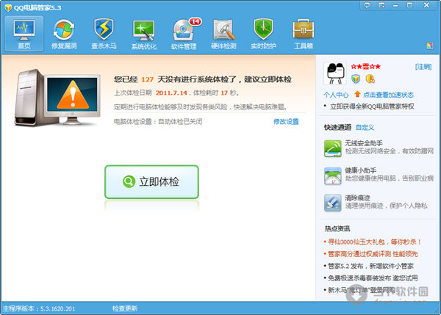Open the 首页 home tab icon
Image resolution: width=441 pixels, height=315 pixels.
[24, 34]
